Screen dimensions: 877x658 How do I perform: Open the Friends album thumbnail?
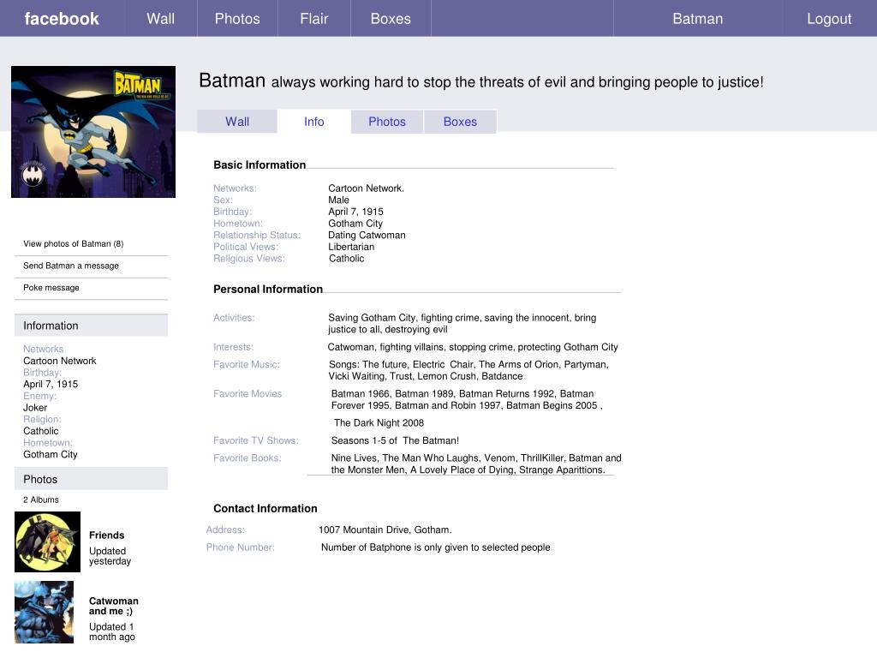[48, 541]
